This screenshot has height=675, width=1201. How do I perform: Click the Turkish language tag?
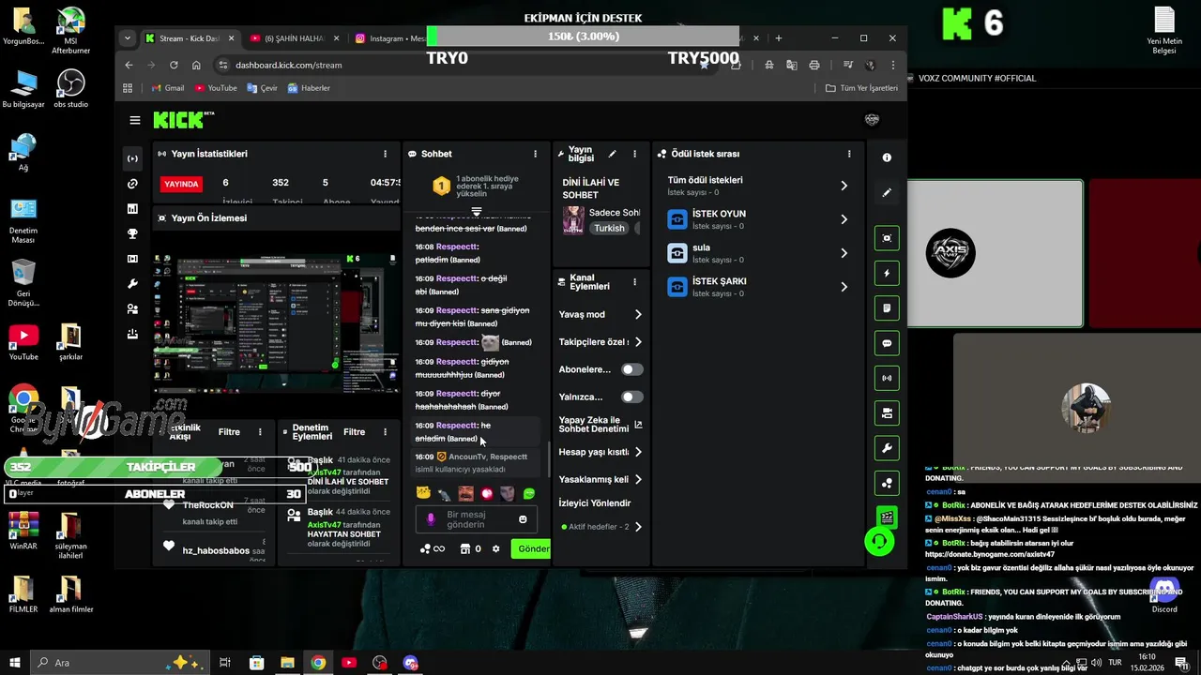click(609, 228)
